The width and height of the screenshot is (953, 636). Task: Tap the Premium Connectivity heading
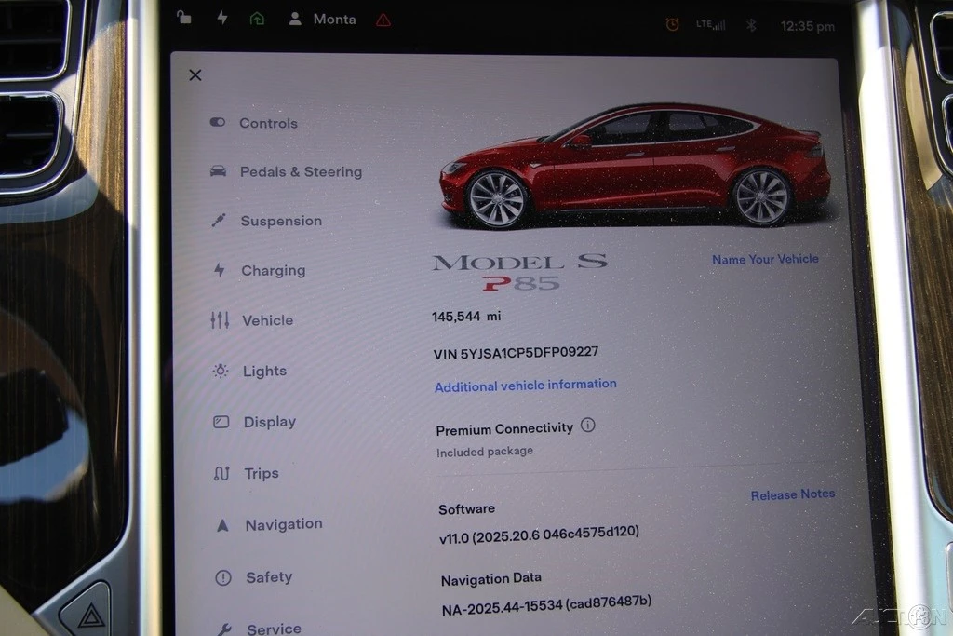pos(504,428)
